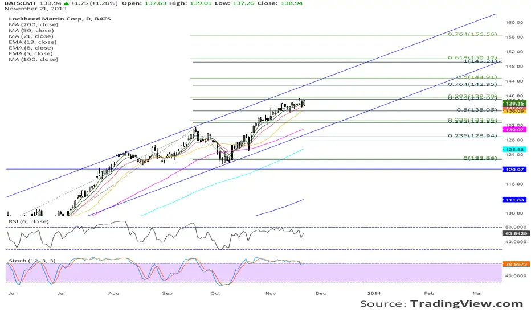Image resolution: width=531 pixels, height=313 pixels.
Task: Click the +1.75 (+1.28%) change value
Action: [94, 3]
